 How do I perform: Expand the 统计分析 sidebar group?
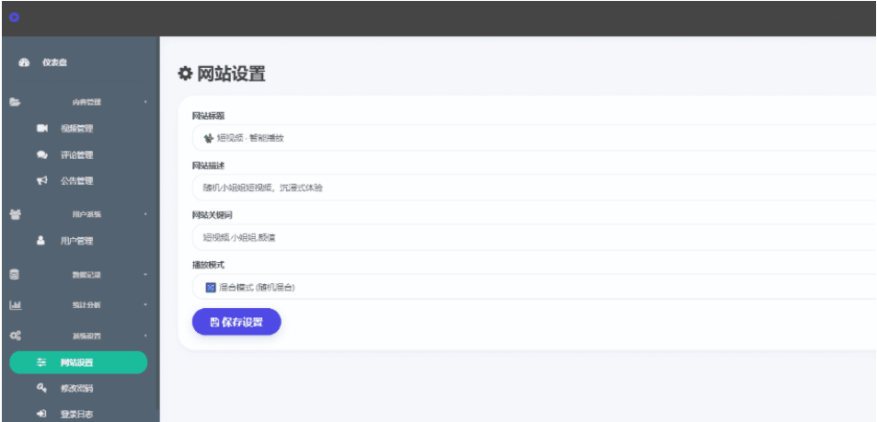coord(79,305)
